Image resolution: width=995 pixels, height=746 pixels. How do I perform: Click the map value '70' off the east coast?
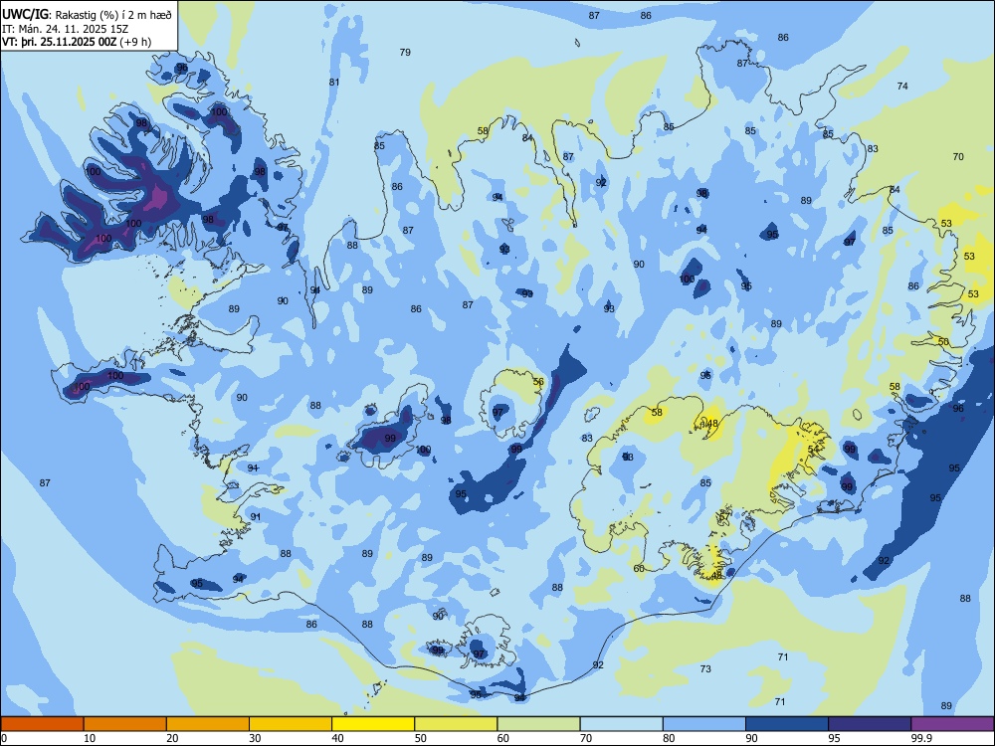[958, 156]
